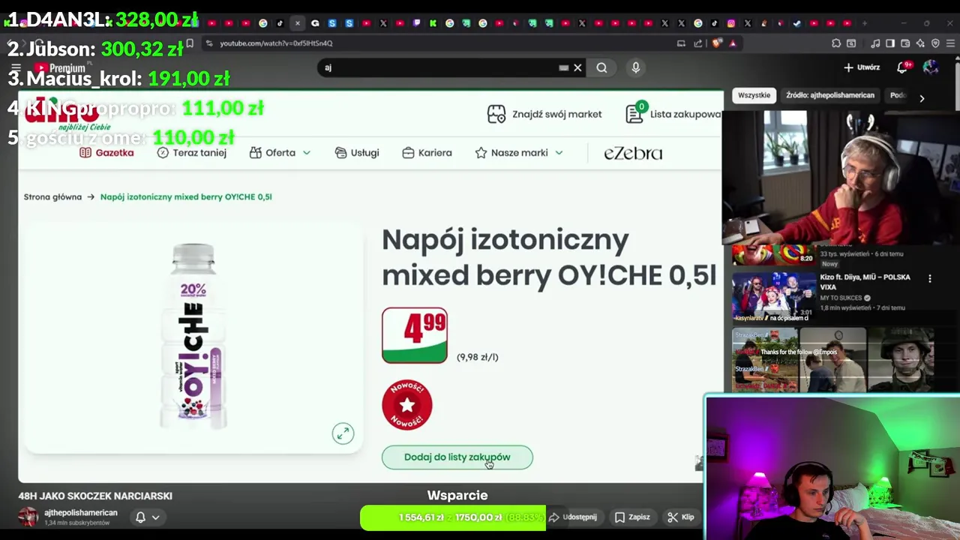Open three-dot menu for Kizo video
Screen dimensions: 960x540
tap(930, 278)
